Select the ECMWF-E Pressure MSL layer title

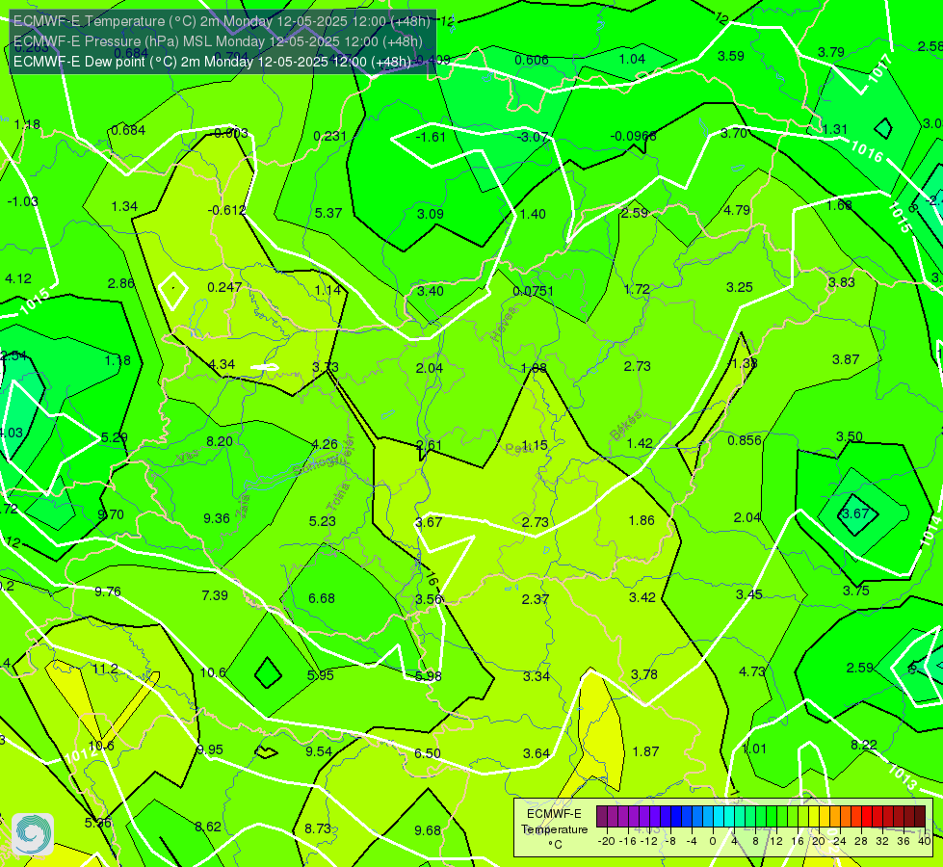[218, 41]
